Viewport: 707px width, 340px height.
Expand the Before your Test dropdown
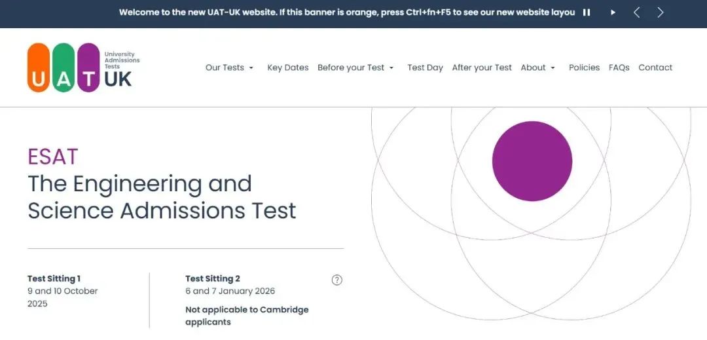click(355, 67)
